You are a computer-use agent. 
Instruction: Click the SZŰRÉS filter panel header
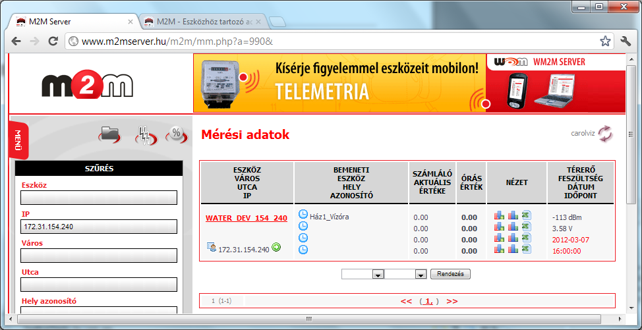tap(99, 168)
